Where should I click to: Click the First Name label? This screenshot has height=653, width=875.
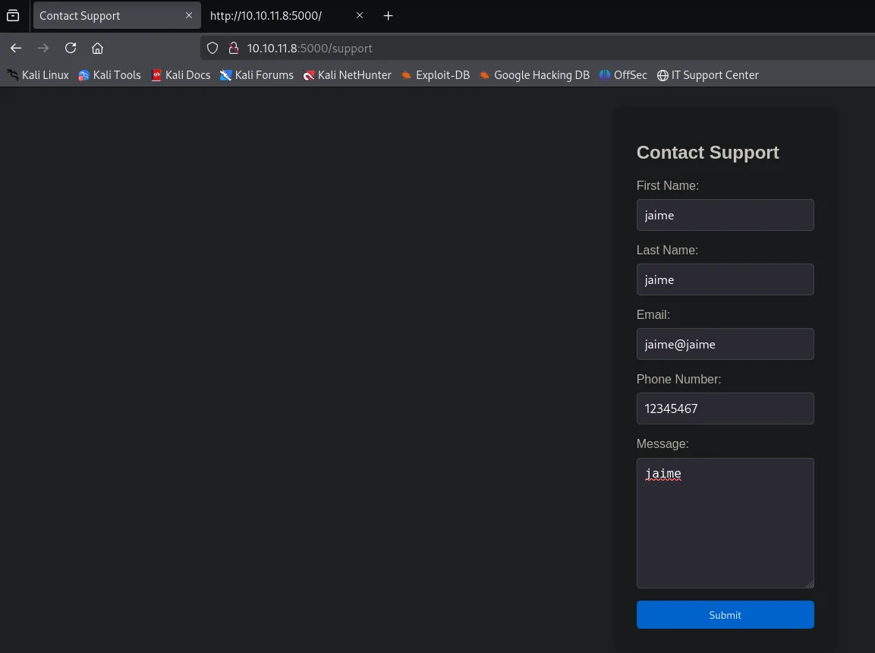click(667, 185)
